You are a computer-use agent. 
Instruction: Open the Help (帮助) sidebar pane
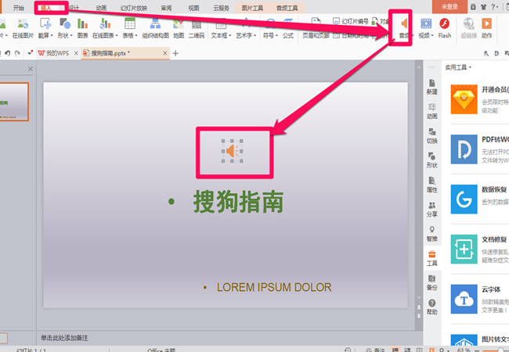pyautogui.click(x=431, y=307)
